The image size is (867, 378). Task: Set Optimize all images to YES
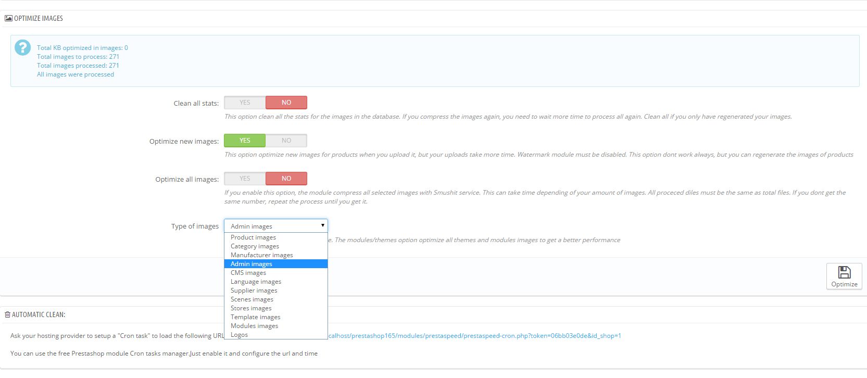tap(245, 179)
